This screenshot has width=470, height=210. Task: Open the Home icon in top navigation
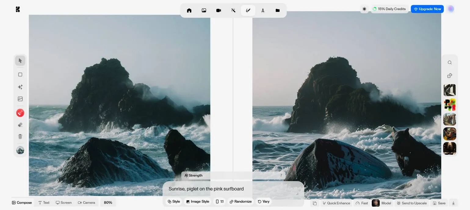tap(189, 10)
